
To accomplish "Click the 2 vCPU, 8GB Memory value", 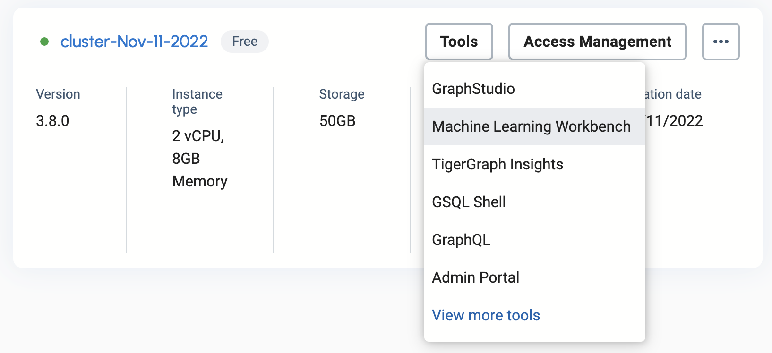I will click(199, 159).
